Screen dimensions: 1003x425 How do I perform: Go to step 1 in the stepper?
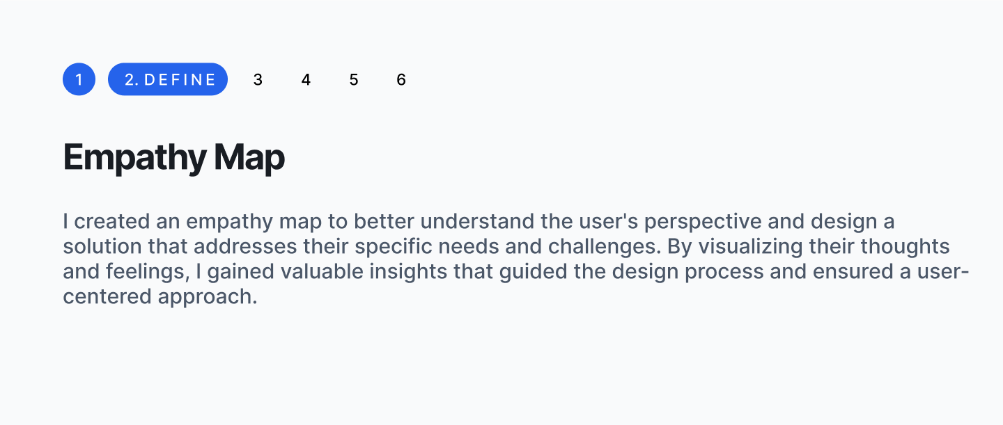pyautogui.click(x=79, y=79)
